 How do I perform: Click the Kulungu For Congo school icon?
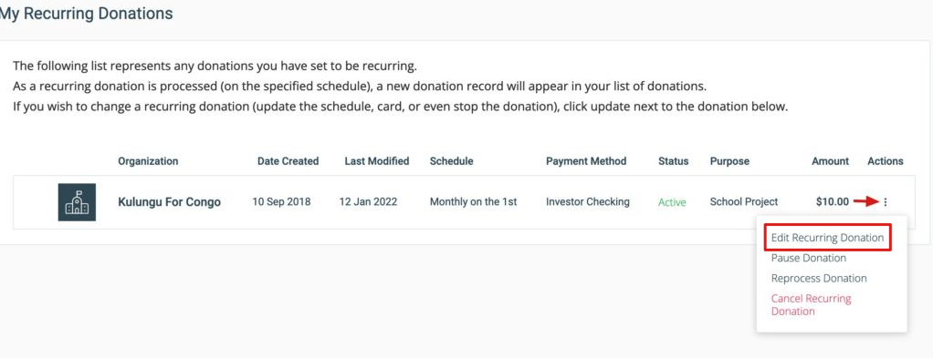tap(77, 202)
